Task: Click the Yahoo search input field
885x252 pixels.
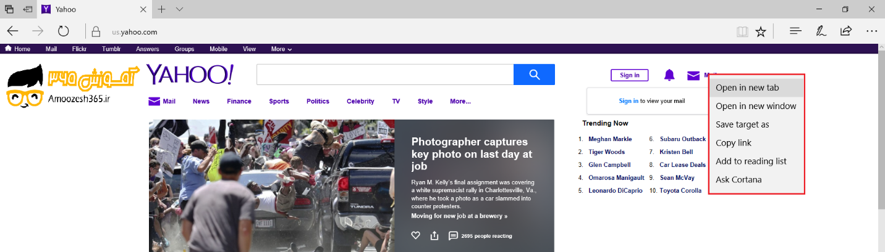Action: [385, 75]
